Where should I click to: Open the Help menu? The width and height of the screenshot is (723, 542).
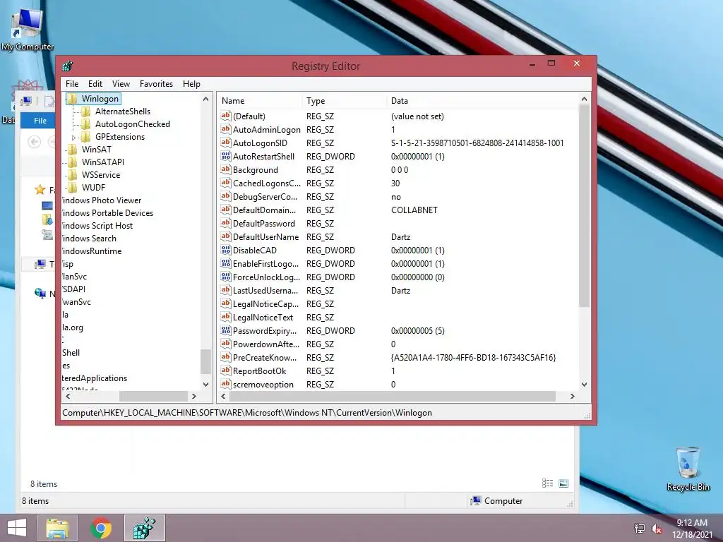click(x=191, y=84)
